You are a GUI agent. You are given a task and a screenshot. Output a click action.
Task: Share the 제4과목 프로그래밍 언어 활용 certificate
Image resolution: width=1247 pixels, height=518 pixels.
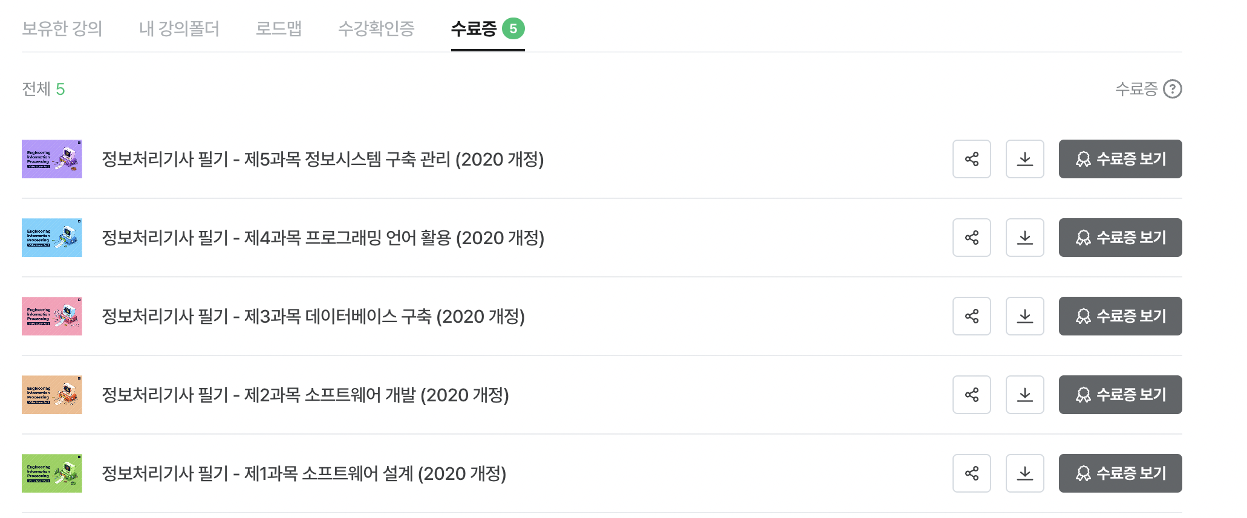coord(971,238)
